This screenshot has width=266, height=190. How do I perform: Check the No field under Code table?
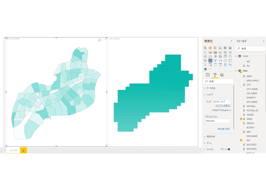[241, 66]
